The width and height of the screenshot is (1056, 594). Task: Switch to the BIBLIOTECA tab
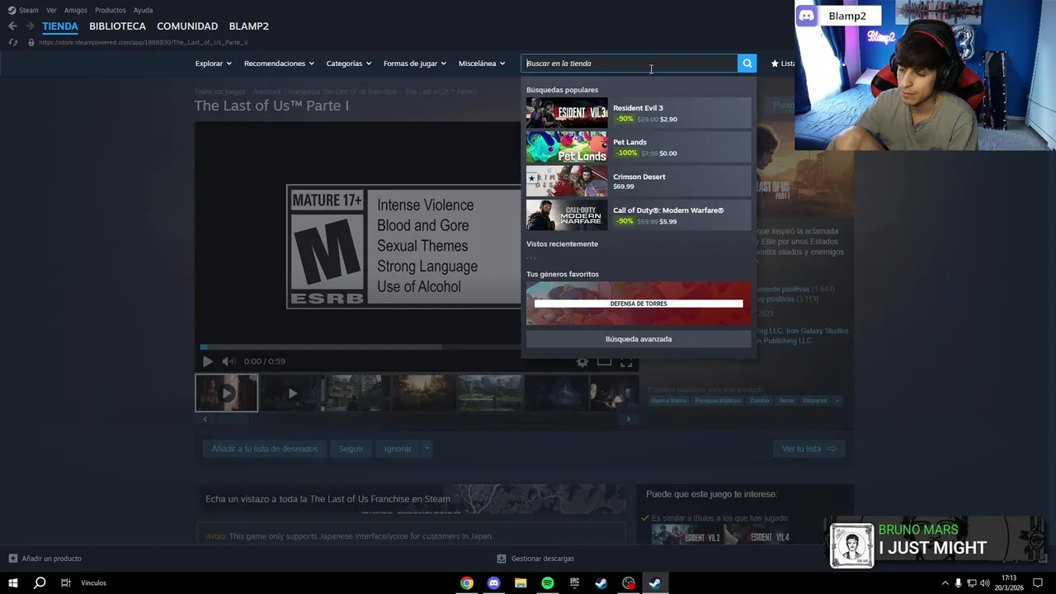click(x=117, y=26)
